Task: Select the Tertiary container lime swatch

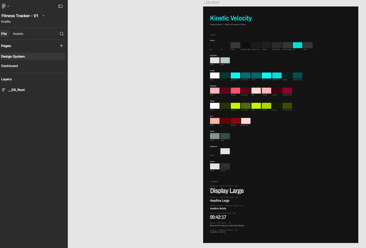Action: (x=235, y=106)
